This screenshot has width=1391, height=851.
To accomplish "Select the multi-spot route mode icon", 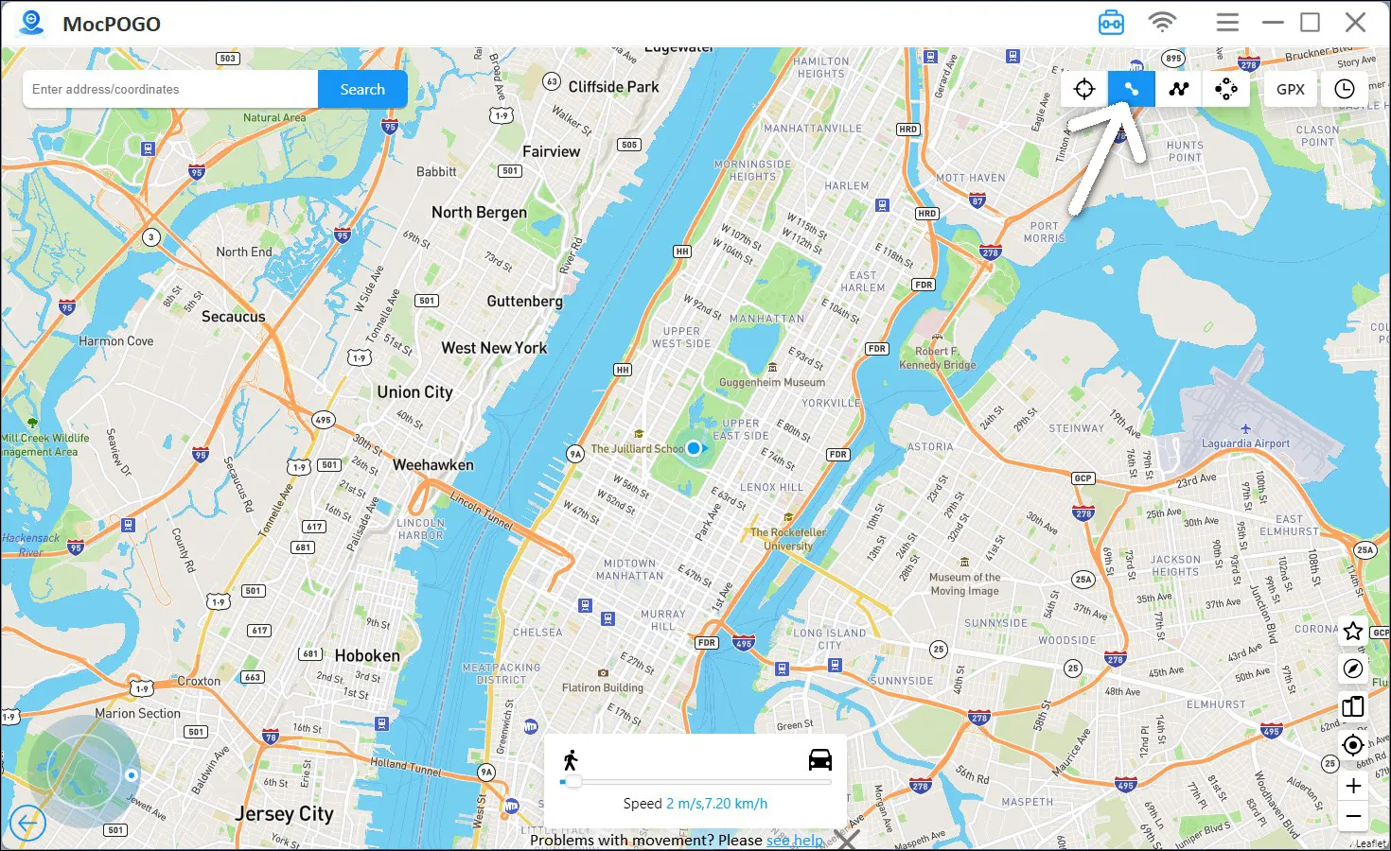I will [1179, 89].
